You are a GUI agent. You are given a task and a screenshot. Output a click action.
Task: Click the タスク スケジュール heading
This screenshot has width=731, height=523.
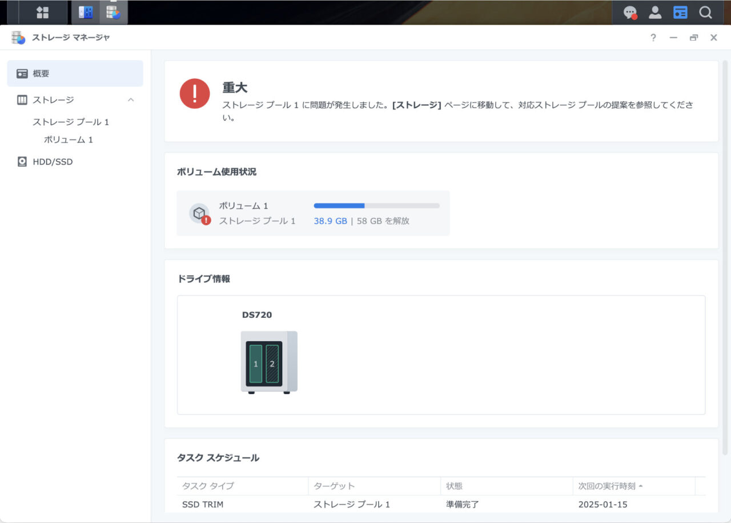[218, 458]
